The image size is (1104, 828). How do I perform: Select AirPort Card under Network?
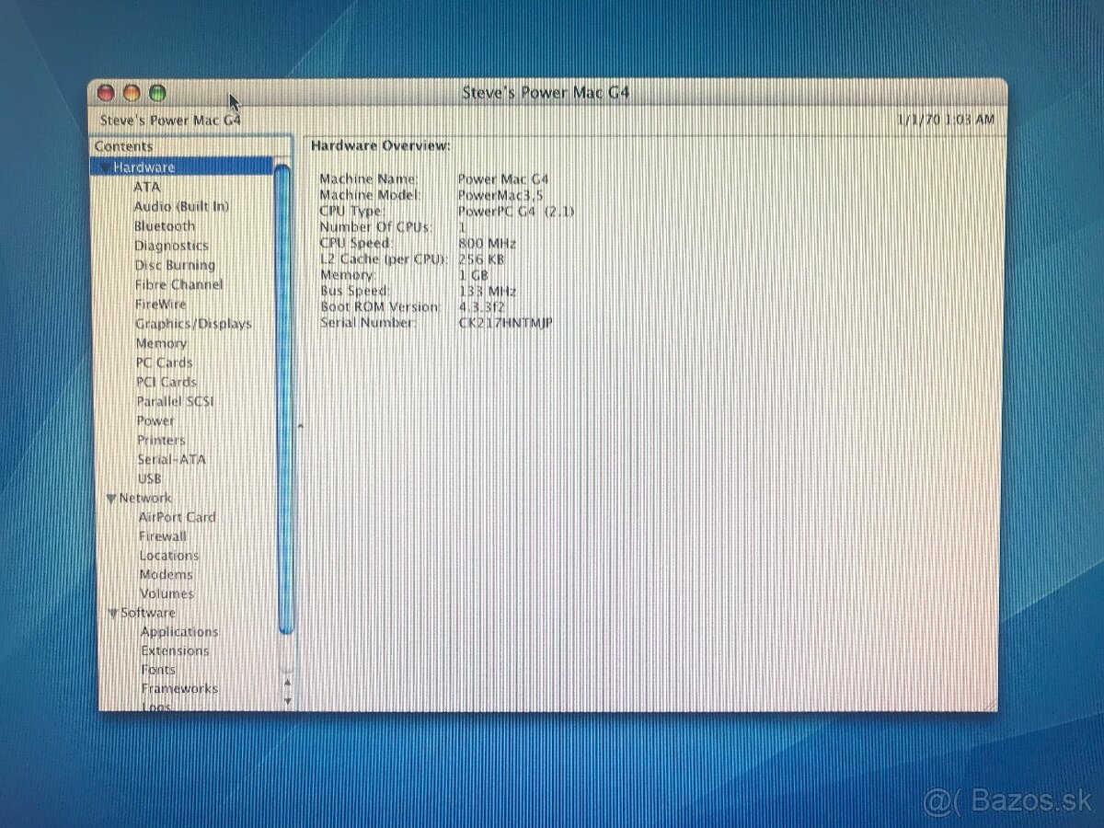[177, 517]
